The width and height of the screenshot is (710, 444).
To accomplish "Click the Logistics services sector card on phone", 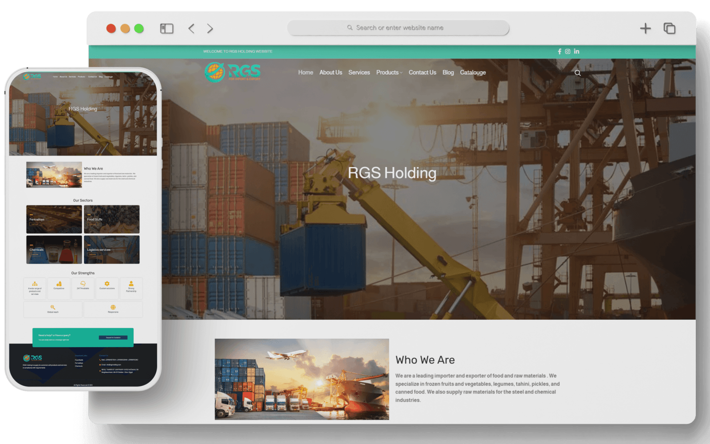I will click(x=112, y=250).
